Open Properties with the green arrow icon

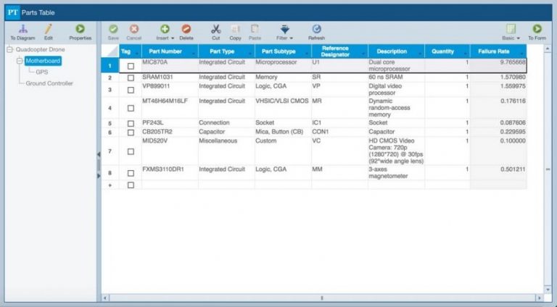tap(80, 29)
